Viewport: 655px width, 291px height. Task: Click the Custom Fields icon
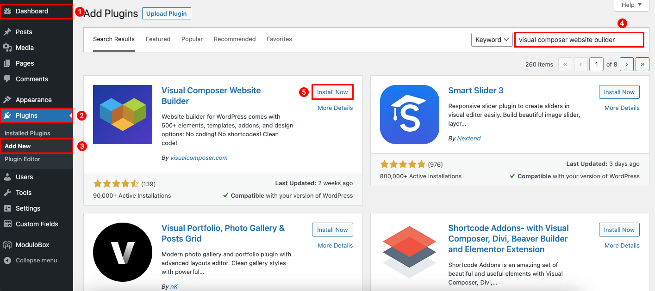[x=7, y=224]
